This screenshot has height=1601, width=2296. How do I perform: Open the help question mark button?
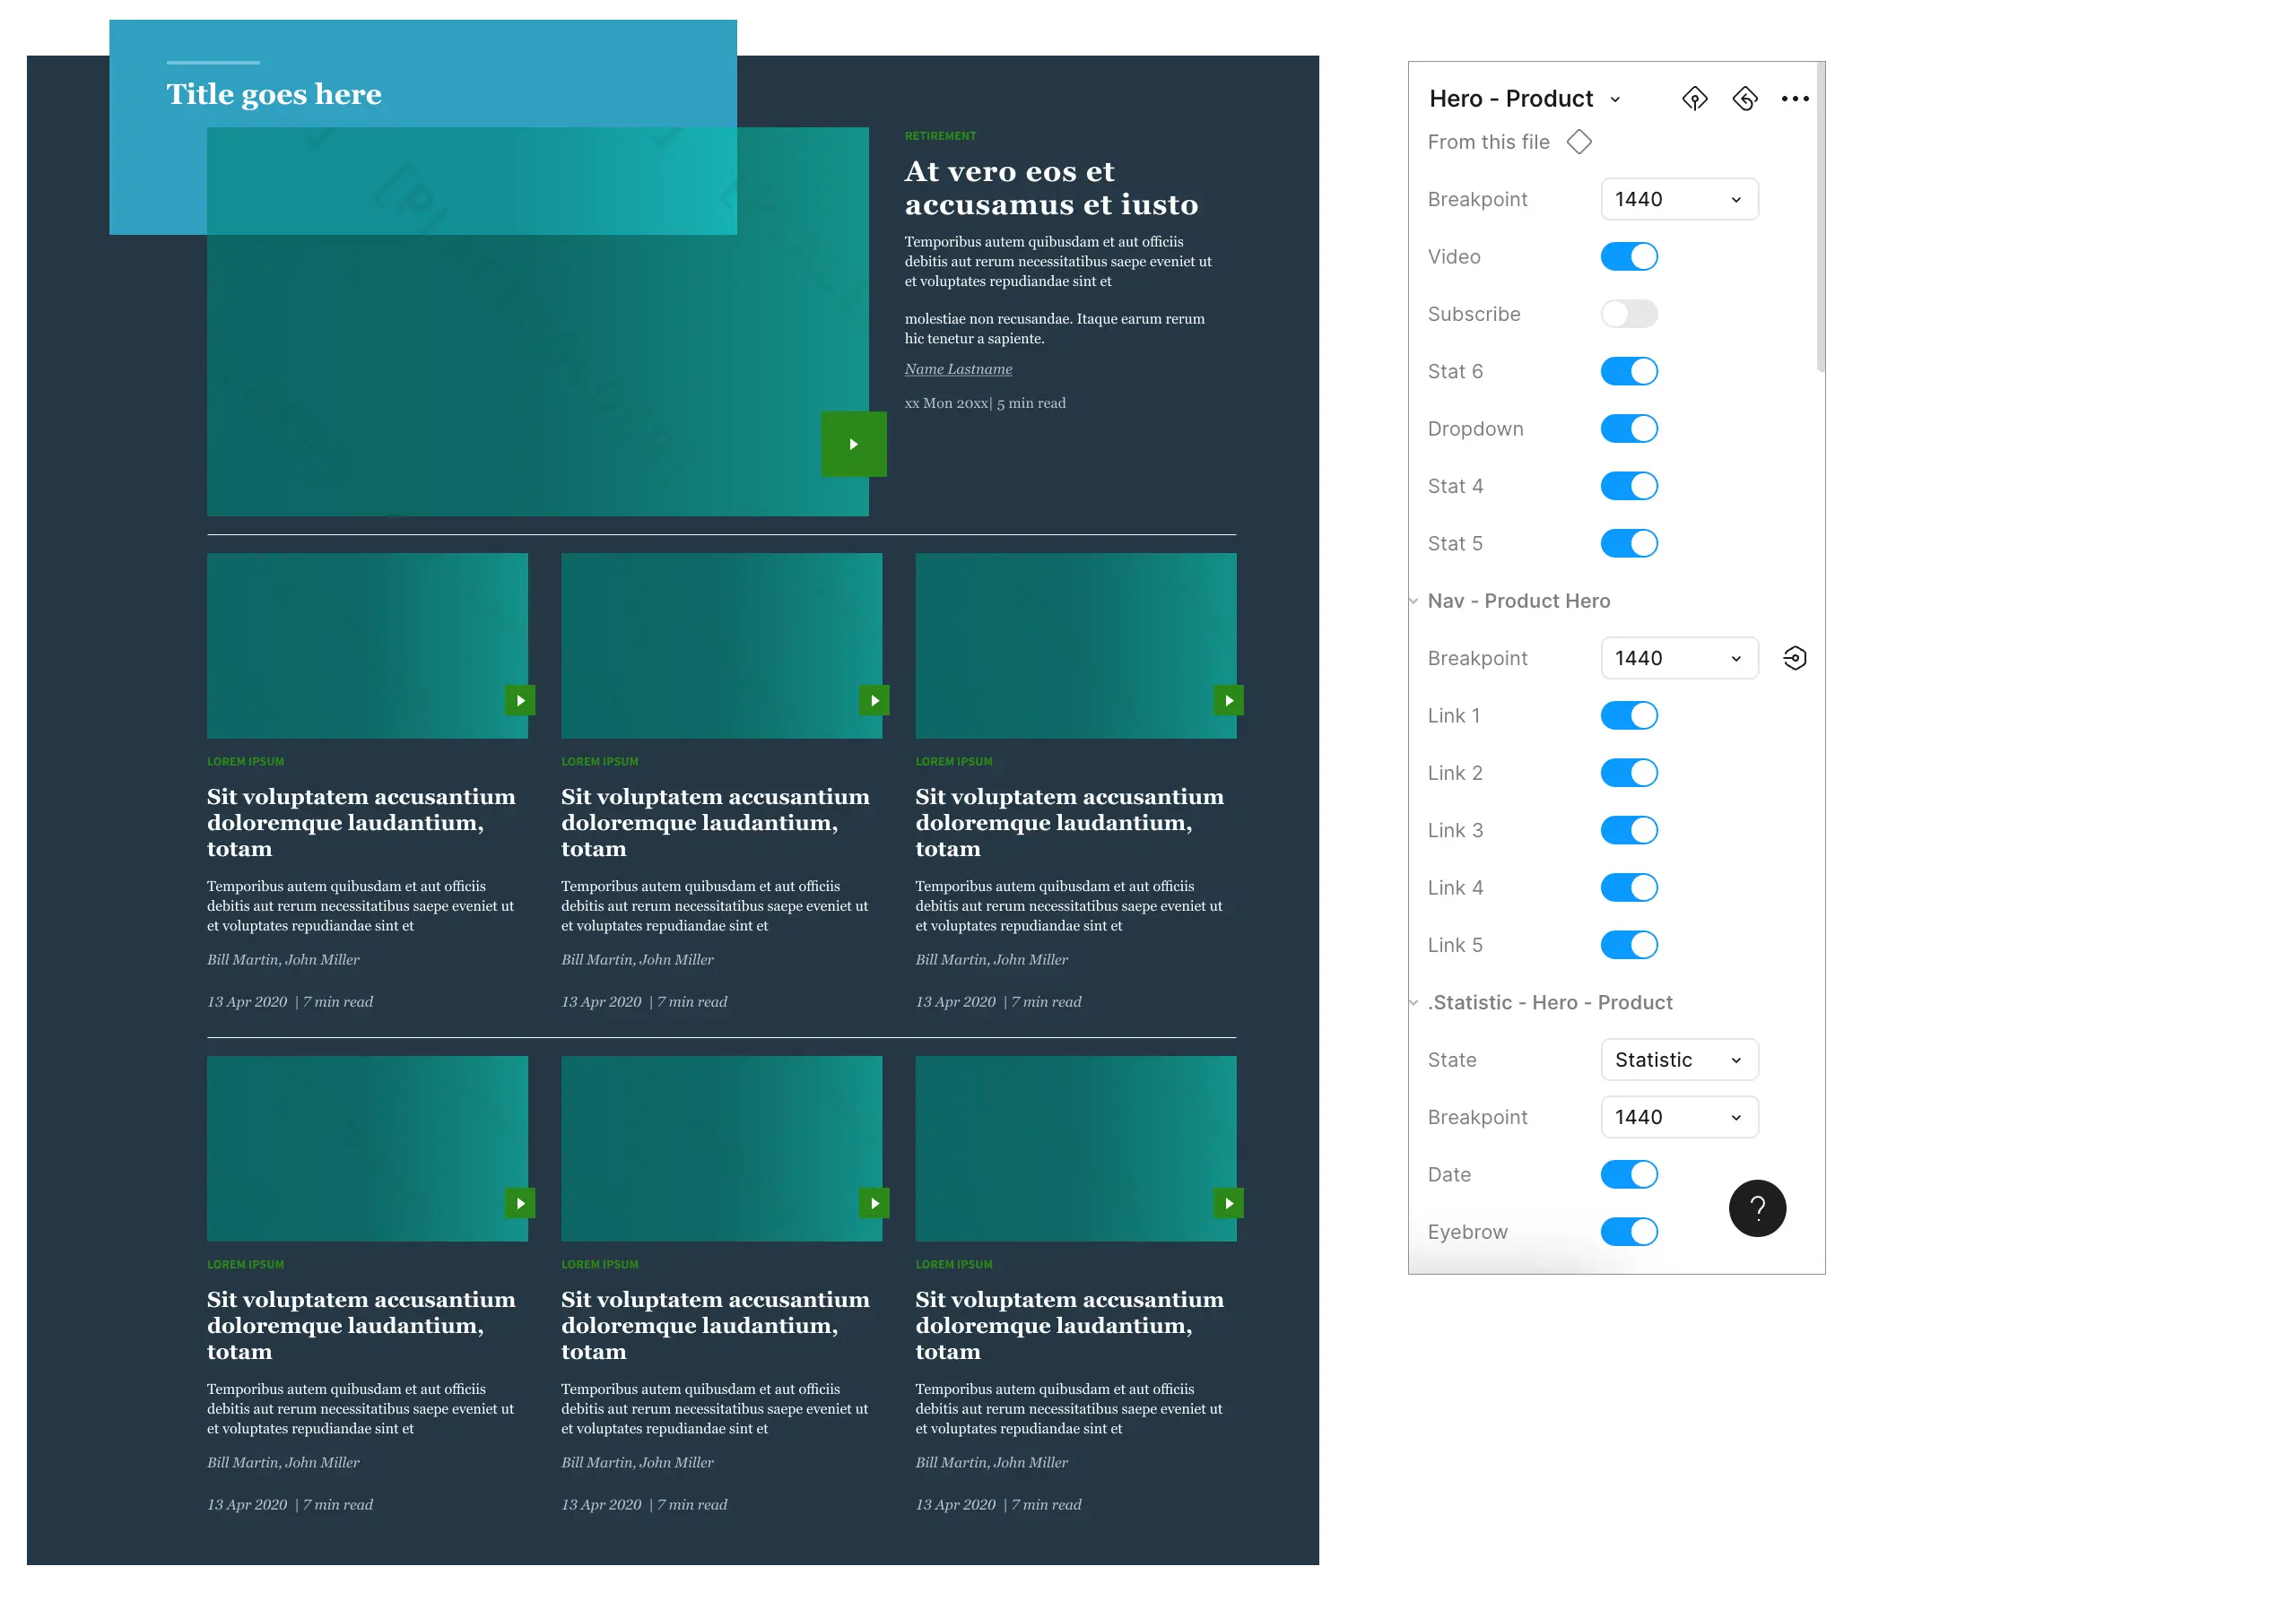[x=1757, y=1208]
